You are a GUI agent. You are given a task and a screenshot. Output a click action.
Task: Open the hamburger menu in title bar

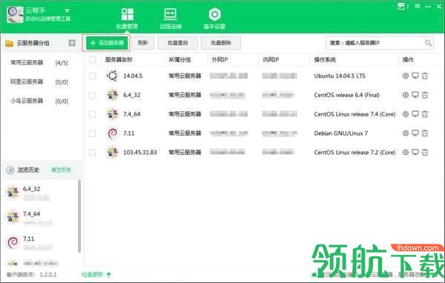[x=418, y=6]
